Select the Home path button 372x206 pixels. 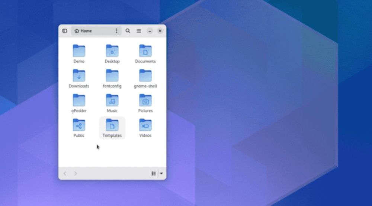click(x=83, y=31)
